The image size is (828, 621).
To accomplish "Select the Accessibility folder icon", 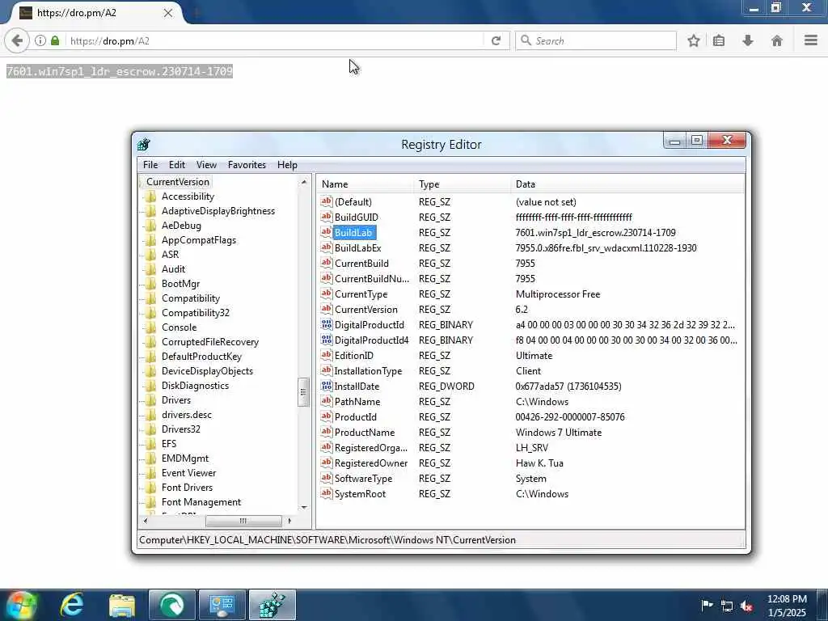I will coord(151,196).
